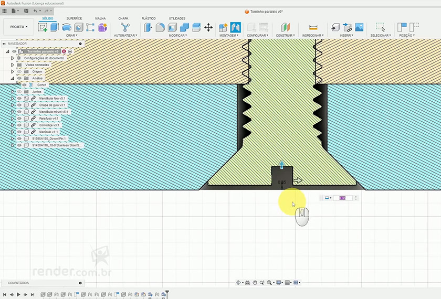Open the PROJETO workspace dropdown
Screen dimensions: 441x299
click(x=18, y=27)
